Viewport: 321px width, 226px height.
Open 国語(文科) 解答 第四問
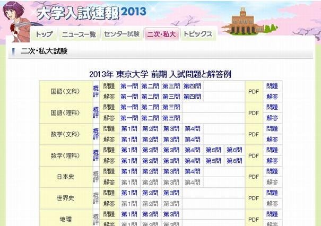click(192, 97)
